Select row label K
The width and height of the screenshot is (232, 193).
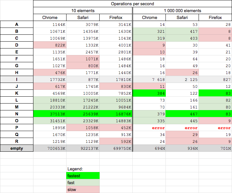17,93
